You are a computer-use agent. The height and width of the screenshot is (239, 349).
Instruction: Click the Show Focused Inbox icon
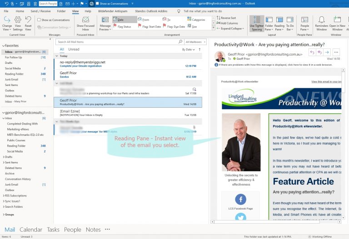pyautogui.click(x=85, y=23)
